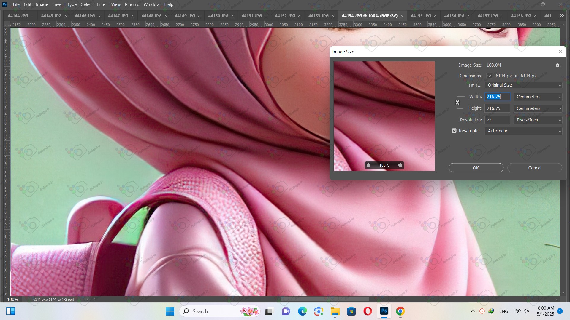Open Wi-Fi network settings tray icon
The width and height of the screenshot is (570, 320).
[517, 311]
